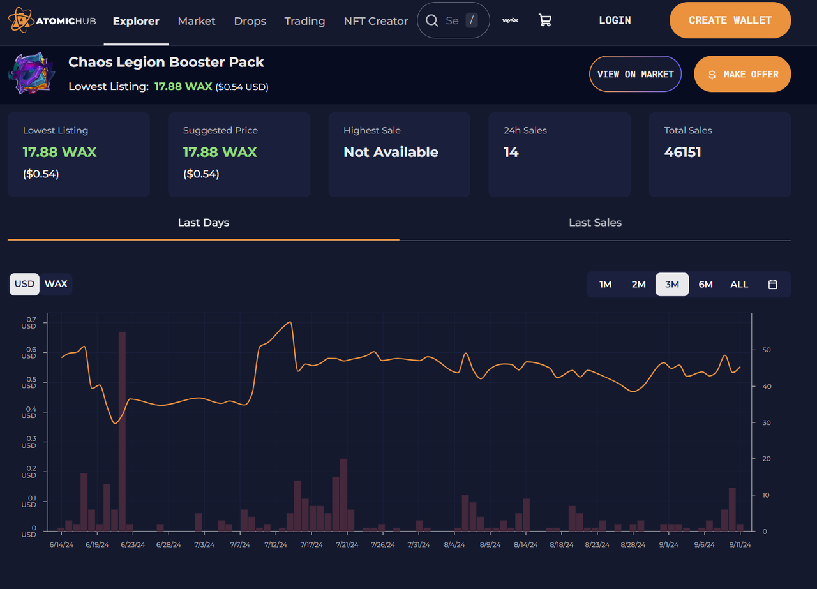817x589 pixels.
Task: Click the search input field
Action: tap(453, 20)
